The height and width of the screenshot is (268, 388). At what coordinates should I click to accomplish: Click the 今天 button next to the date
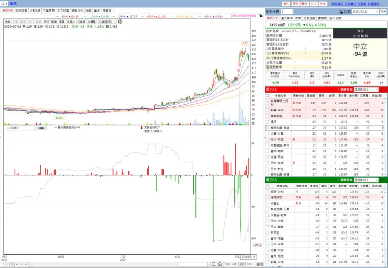383,12
